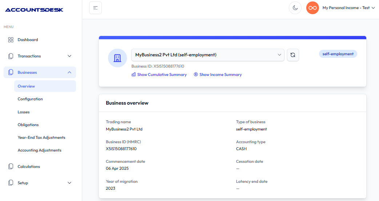Go to Obligations

[x=28, y=125]
